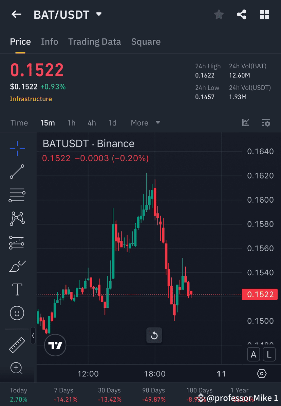Share the BAT/USDT pair
The width and height of the screenshot is (281, 406).
(242, 14)
